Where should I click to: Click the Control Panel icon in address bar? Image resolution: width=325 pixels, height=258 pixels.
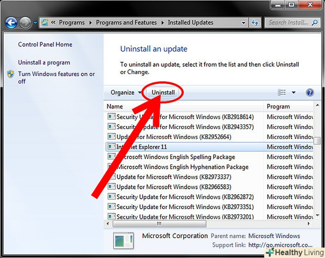click(x=44, y=22)
